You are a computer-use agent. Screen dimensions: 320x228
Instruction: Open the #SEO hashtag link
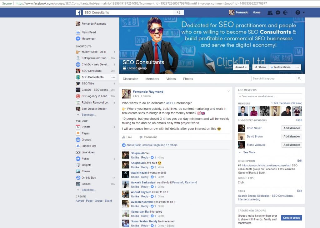tap(170, 103)
